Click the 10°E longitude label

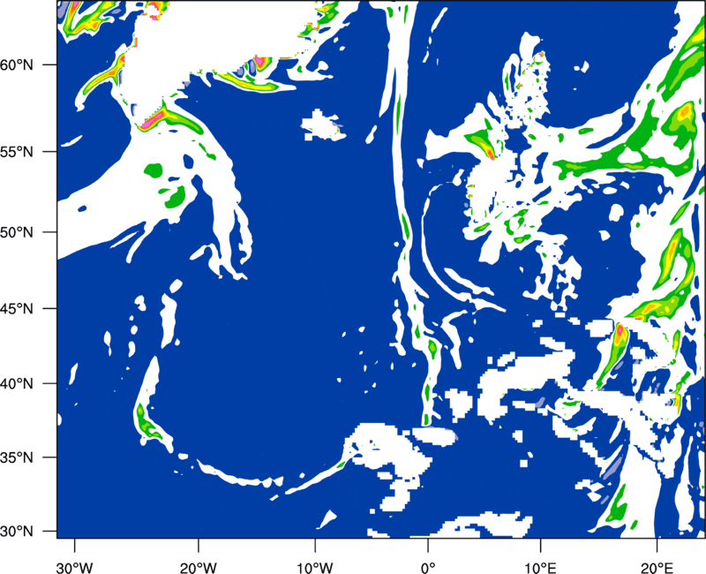click(540, 567)
